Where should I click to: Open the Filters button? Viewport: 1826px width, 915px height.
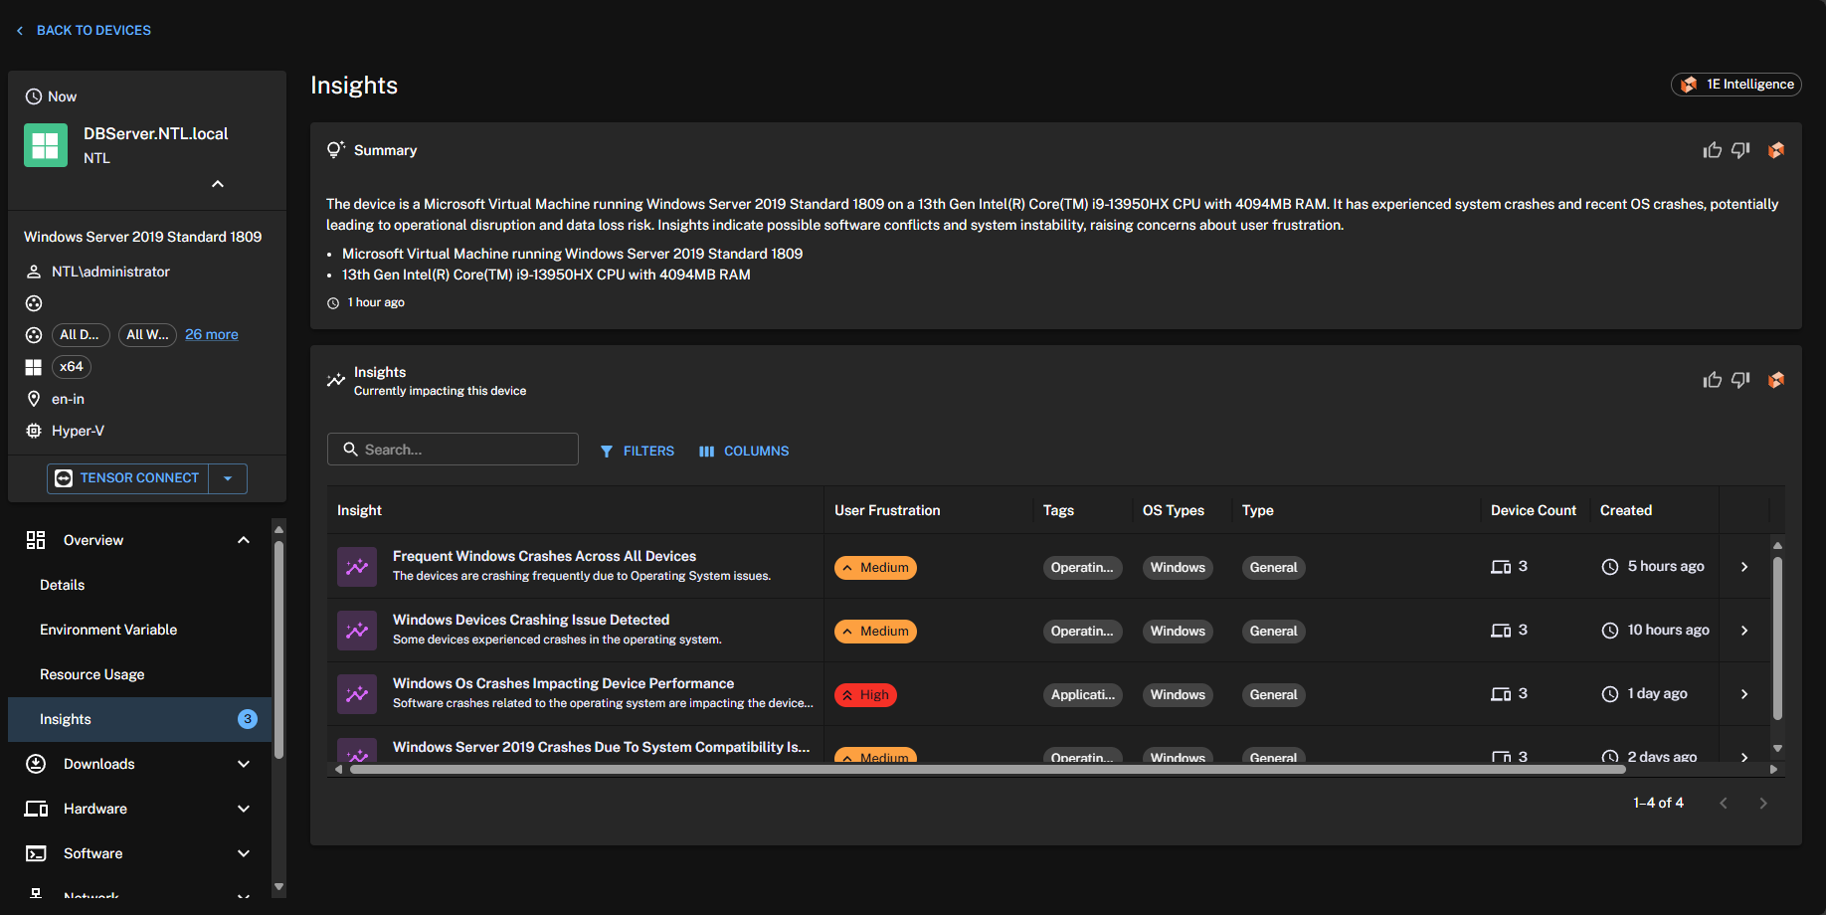tap(637, 452)
